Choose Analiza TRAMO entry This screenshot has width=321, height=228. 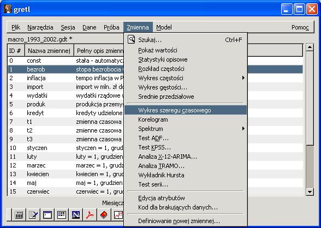coord(186,166)
